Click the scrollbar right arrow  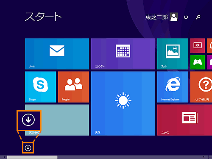204,157
